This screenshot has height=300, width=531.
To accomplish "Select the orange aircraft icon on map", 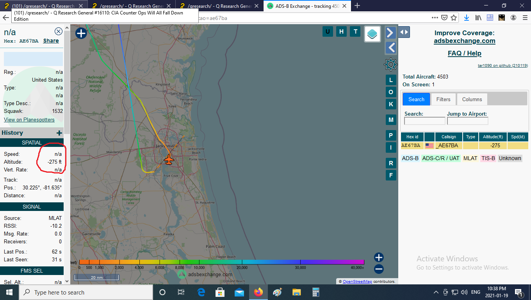I will coord(169,159).
